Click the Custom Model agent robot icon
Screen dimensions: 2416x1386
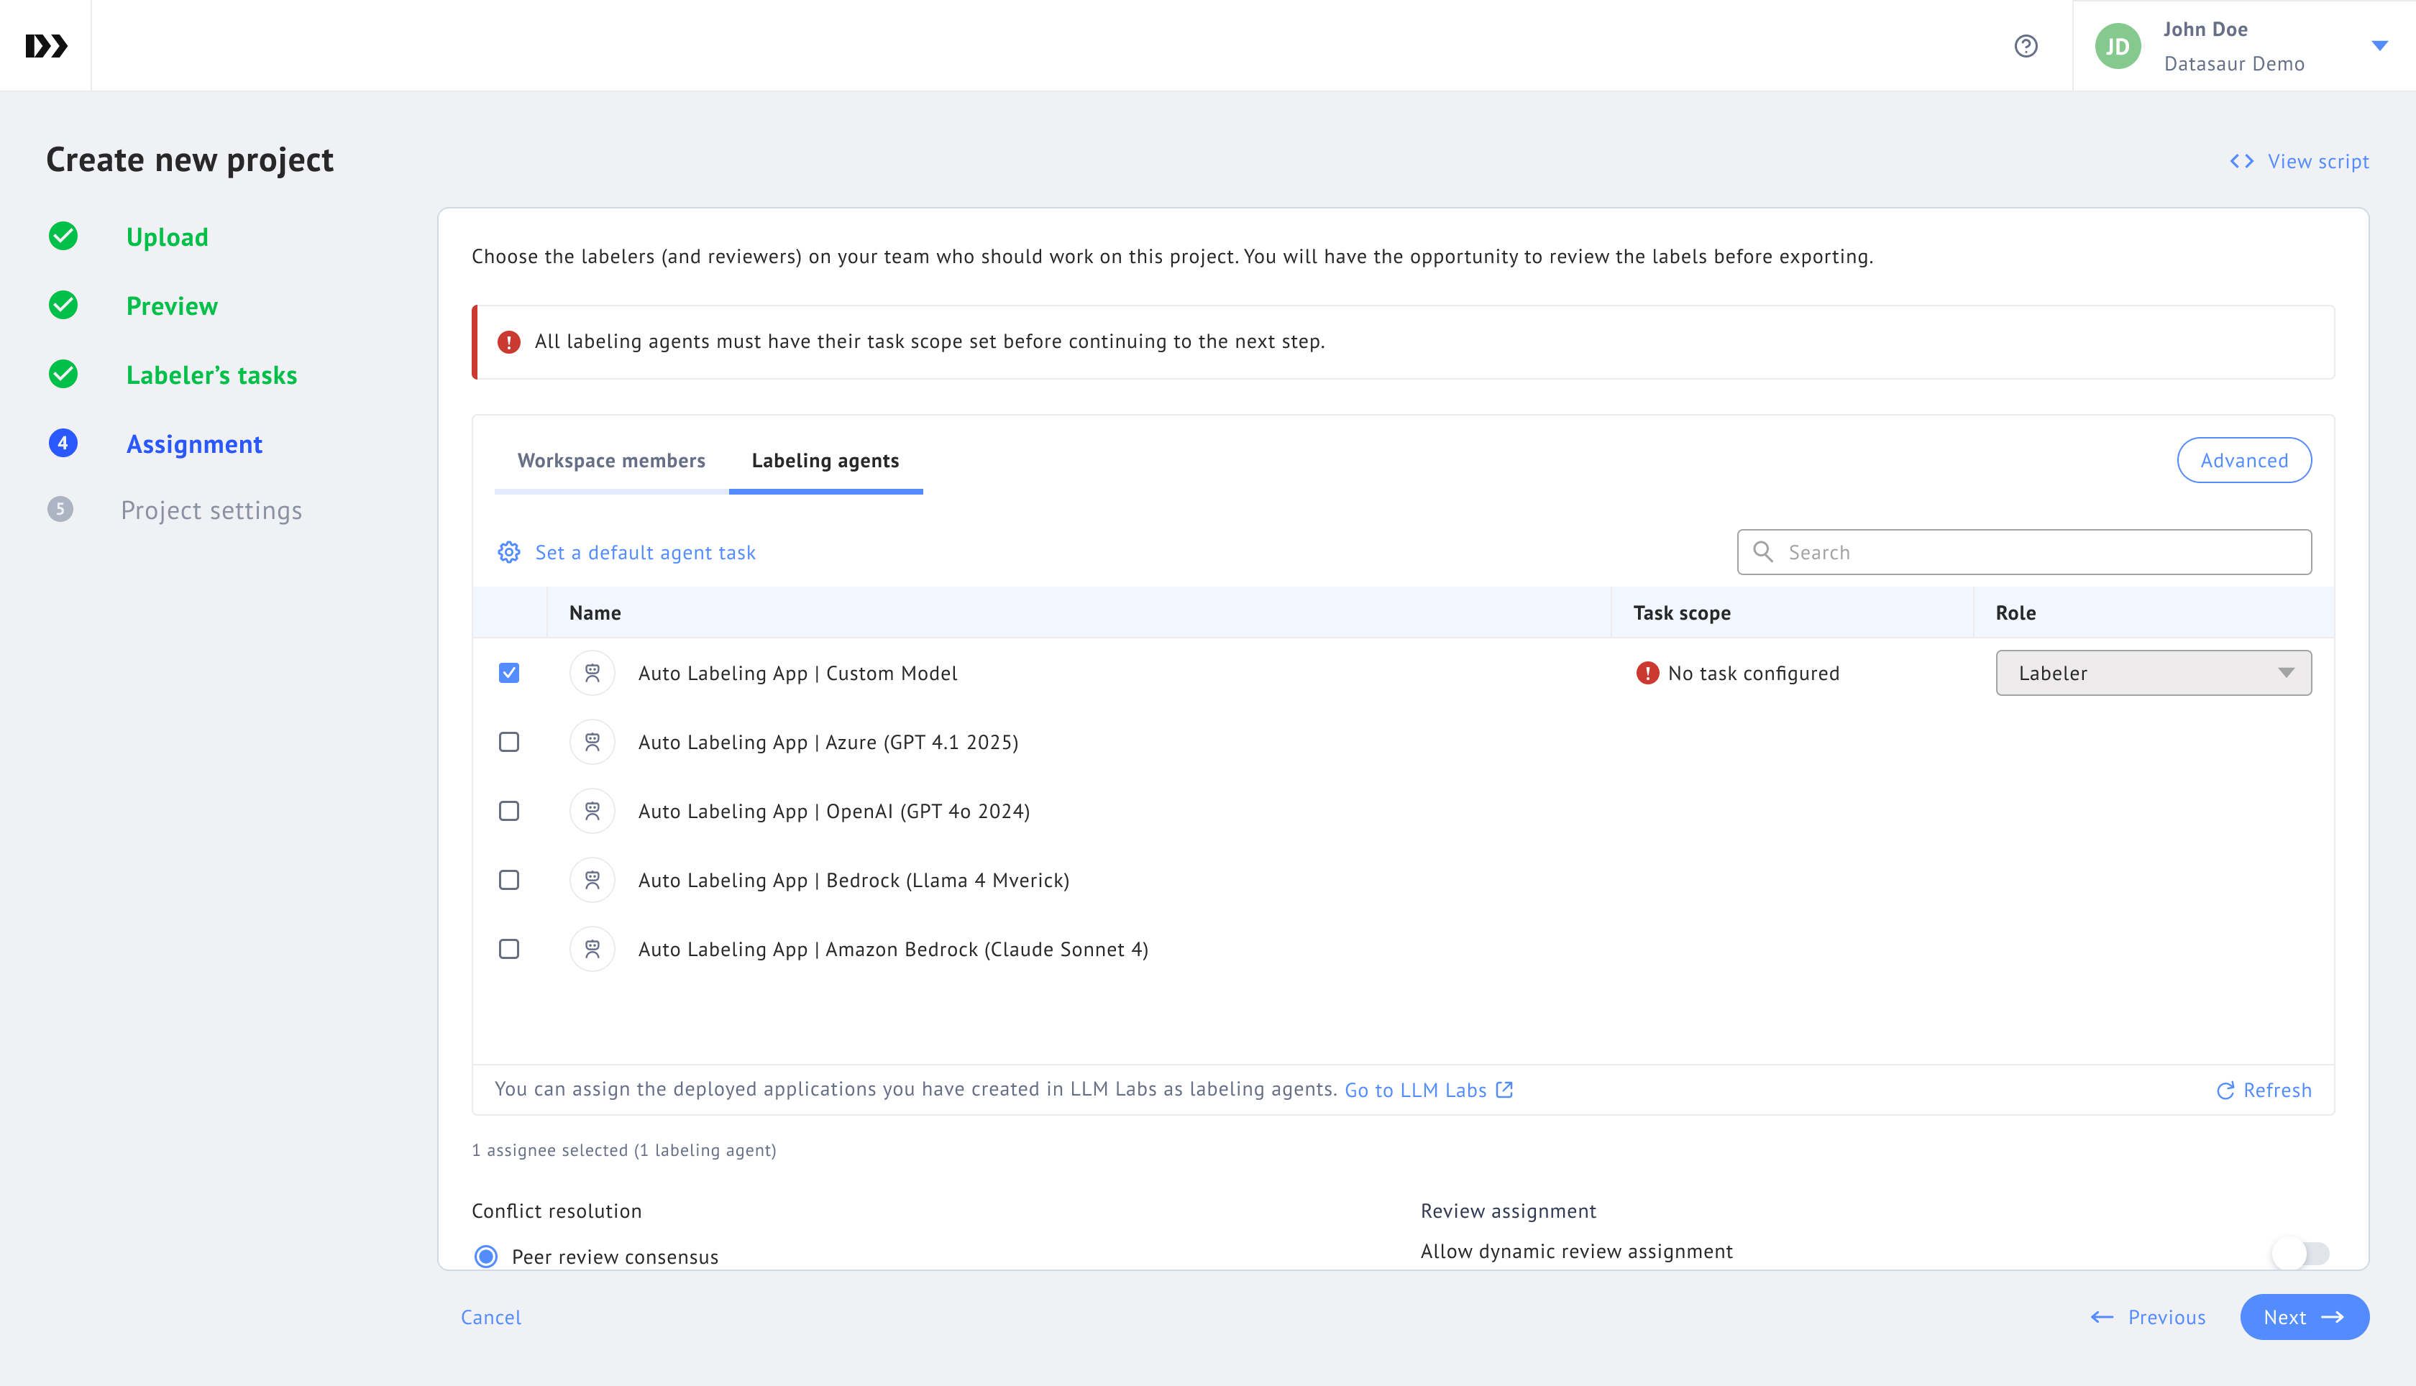tap(592, 673)
